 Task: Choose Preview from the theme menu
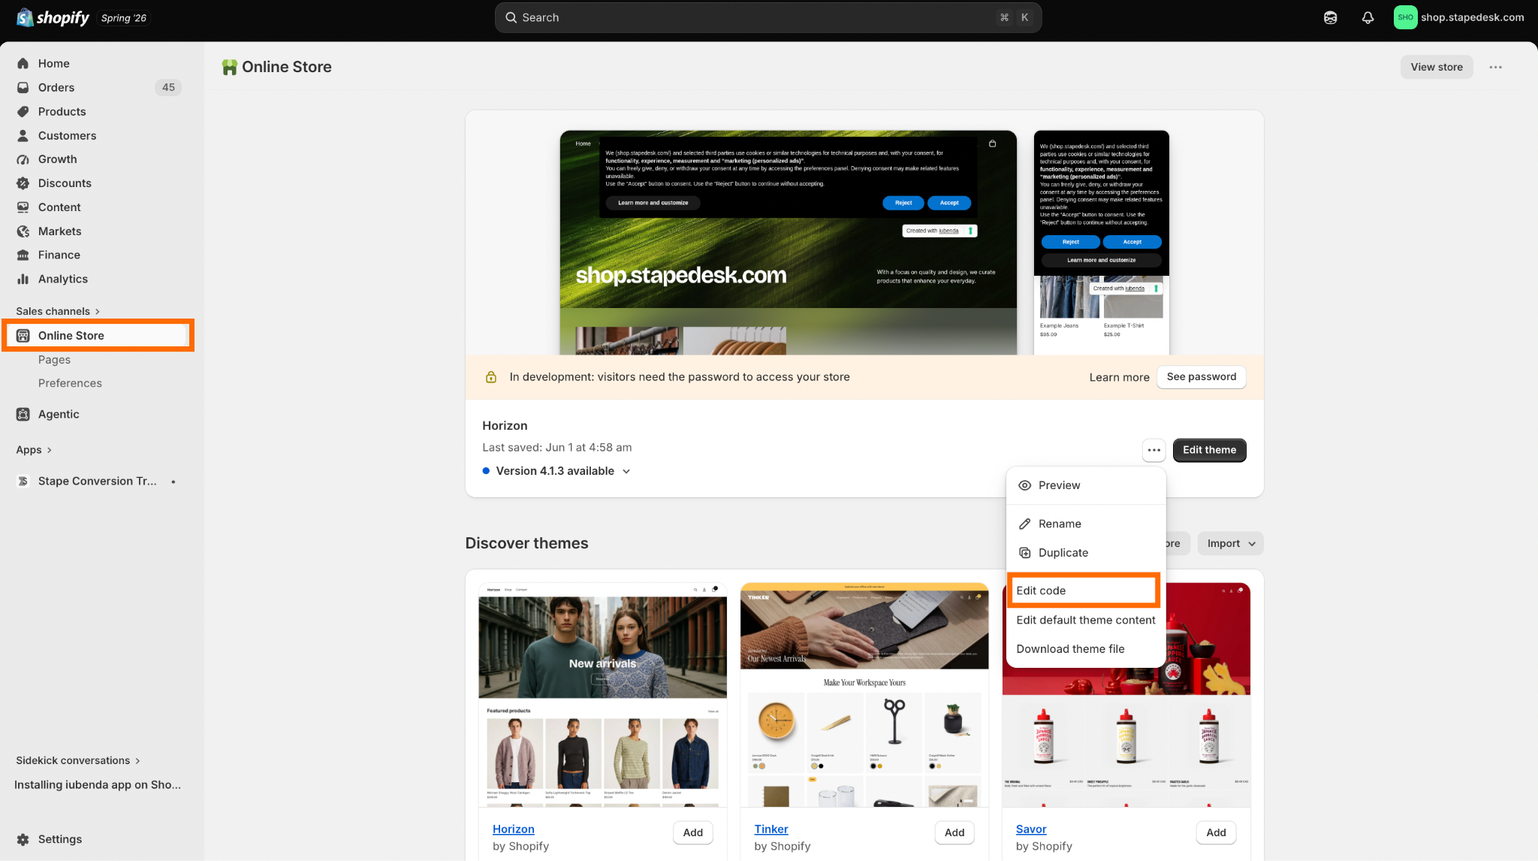pyautogui.click(x=1086, y=485)
